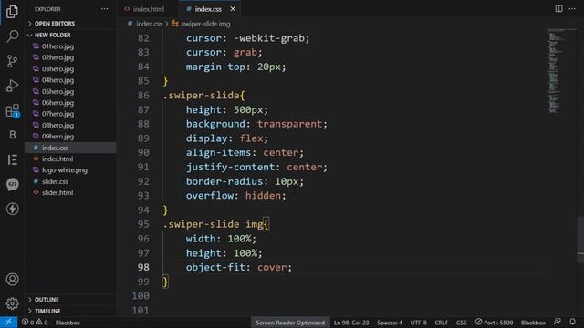Screen dimensions: 584x328
Task: Click .swiper-slide img breadcrumb
Action: 205,24
